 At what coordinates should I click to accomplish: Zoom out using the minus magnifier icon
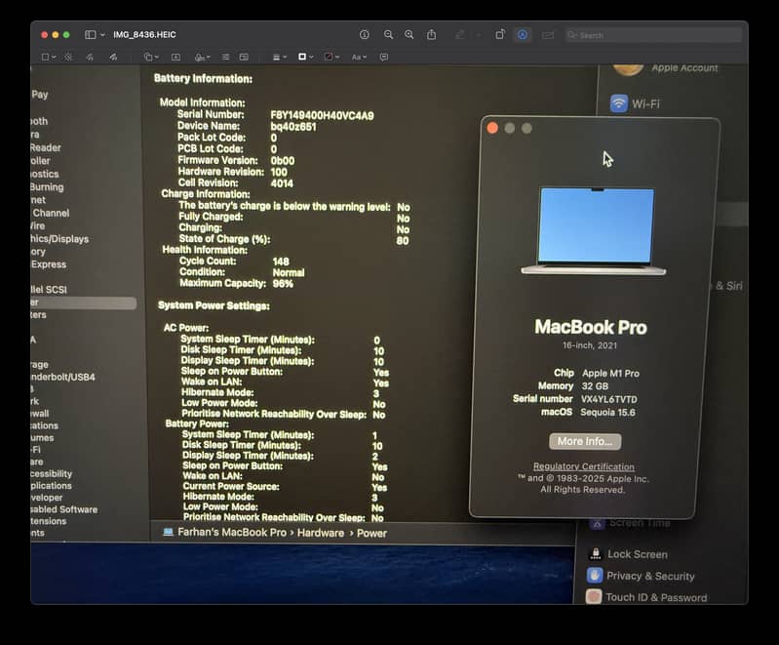388,34
